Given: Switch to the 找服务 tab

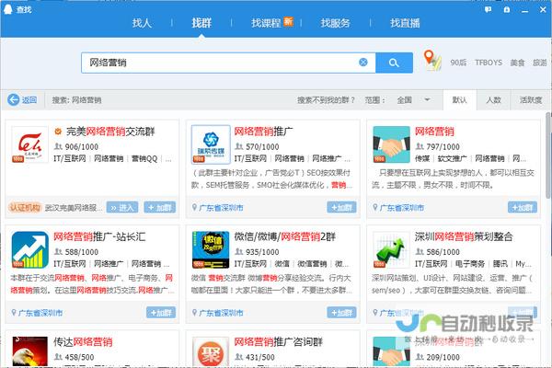Looking at the screenshot, I should coord(335,23).
